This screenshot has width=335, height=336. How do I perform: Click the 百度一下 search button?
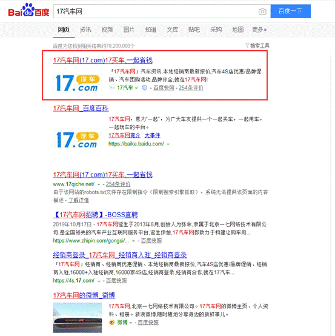[x=291, y=11]
